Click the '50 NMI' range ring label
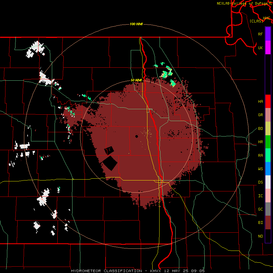The image size is (273, 273). coord(136,80)
